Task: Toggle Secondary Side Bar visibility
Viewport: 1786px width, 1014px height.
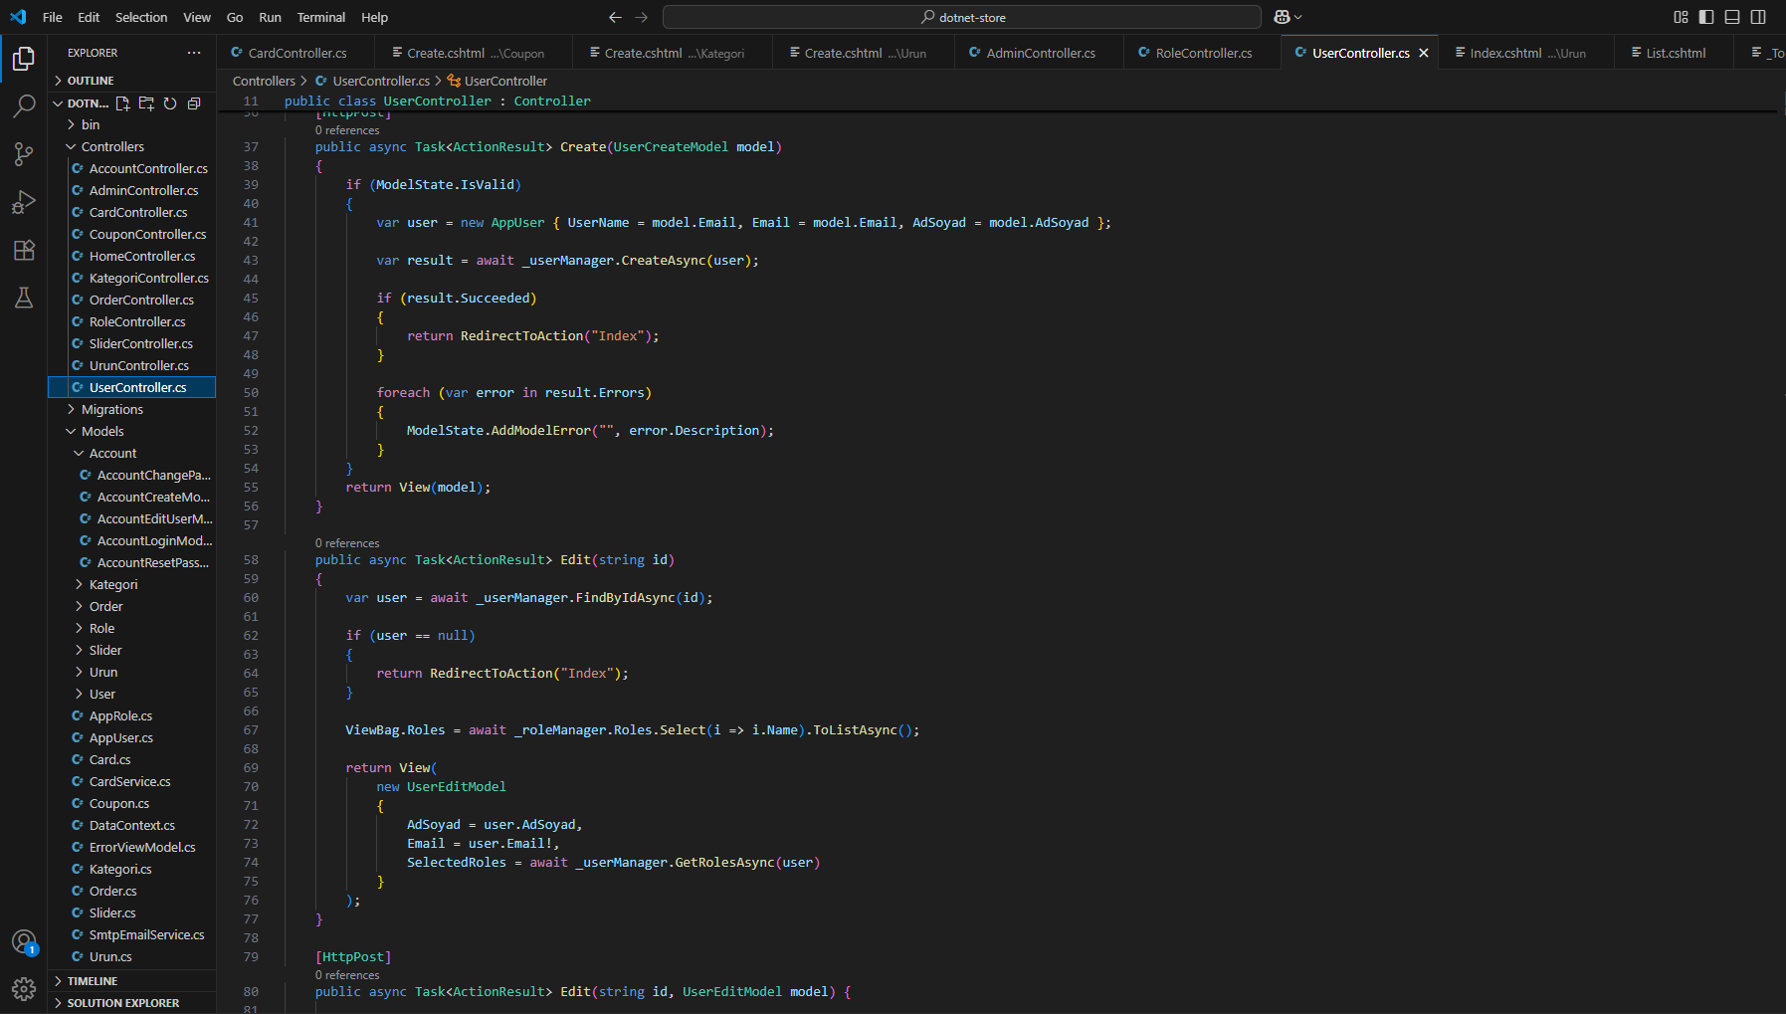Action: click(x=1758, y=17)
